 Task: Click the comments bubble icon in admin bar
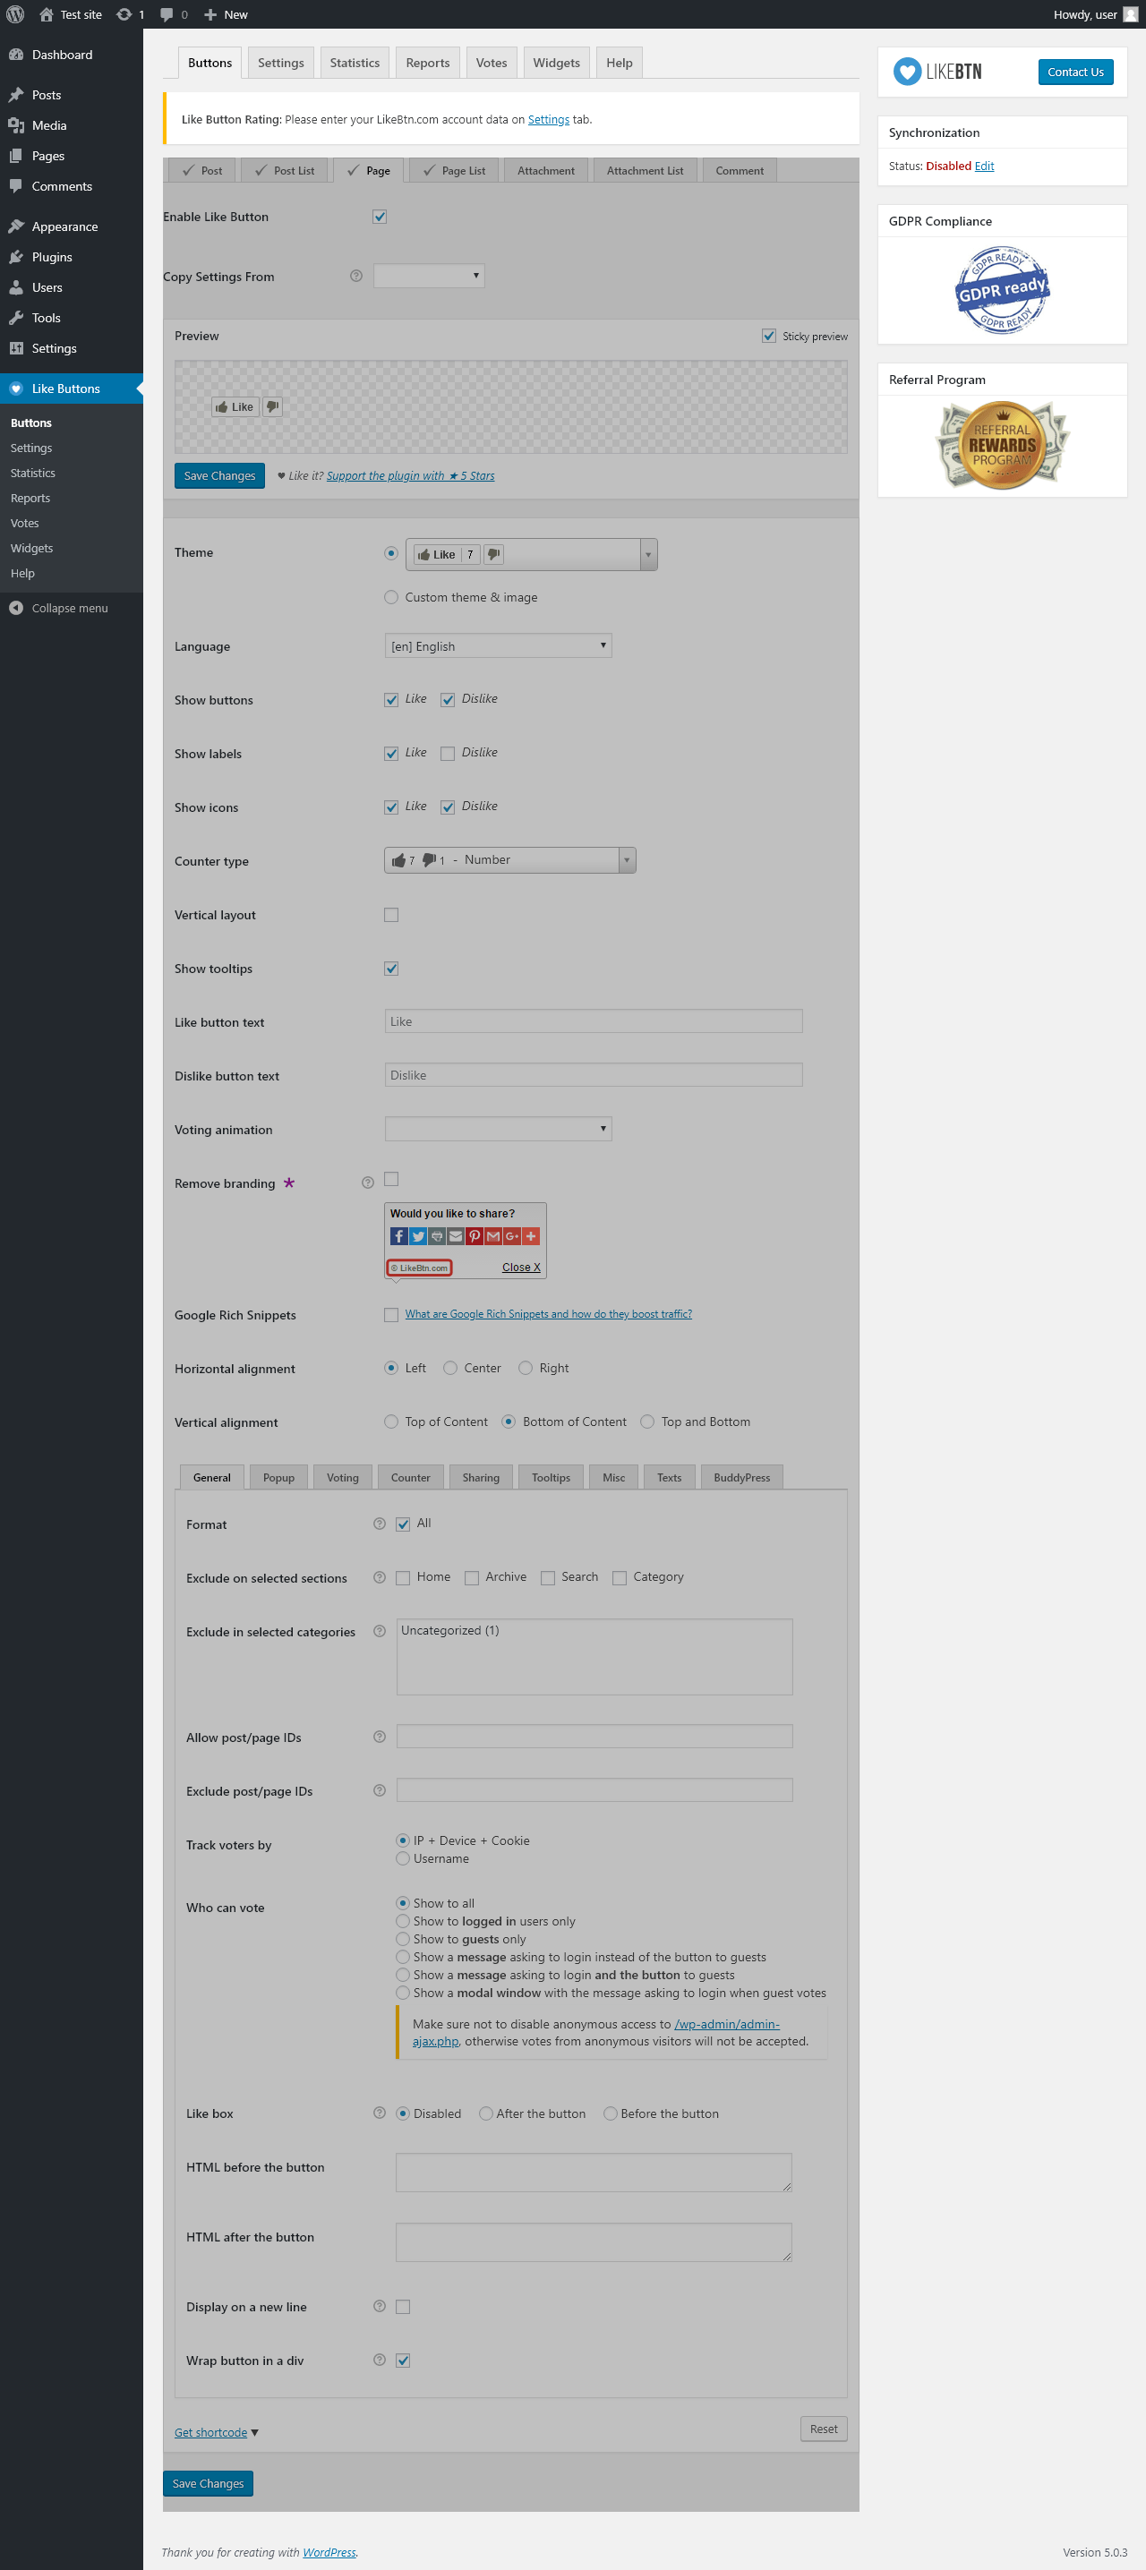pos(167,14)
